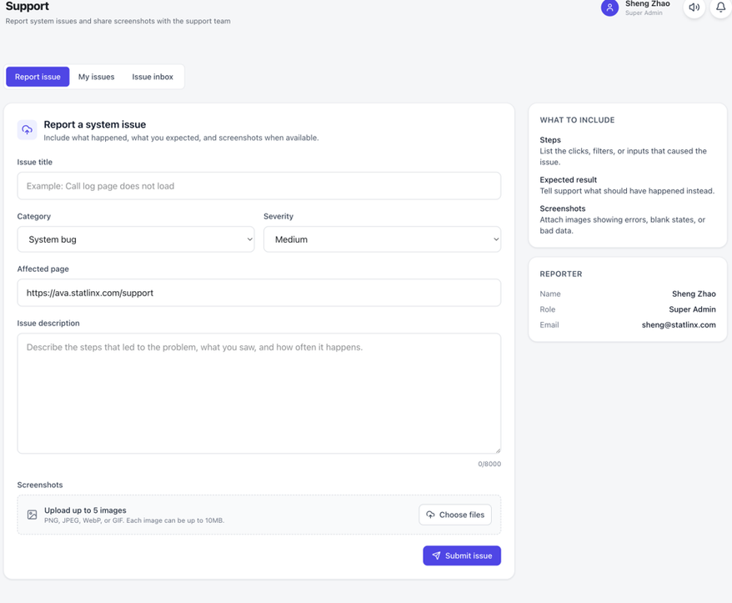
Task: Click the Expected result heading
Action: (x=568, y=180)
